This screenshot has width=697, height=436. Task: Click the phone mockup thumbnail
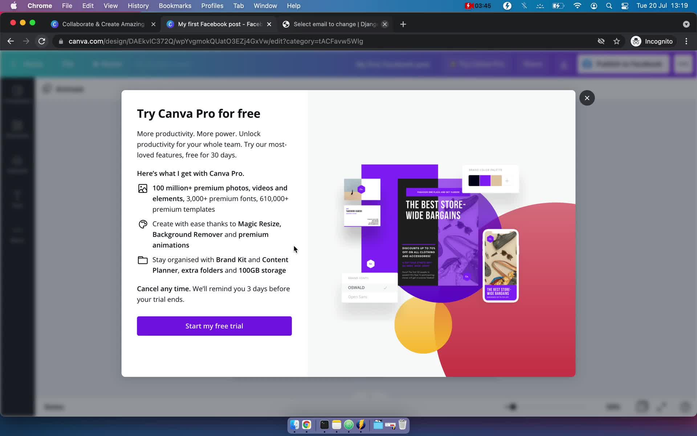501,266
